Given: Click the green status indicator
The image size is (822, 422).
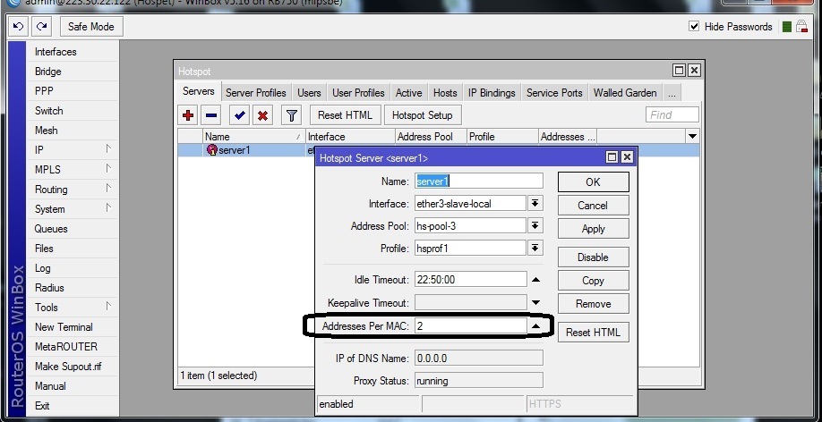Looking at the screenshot, I should (786, 27).
